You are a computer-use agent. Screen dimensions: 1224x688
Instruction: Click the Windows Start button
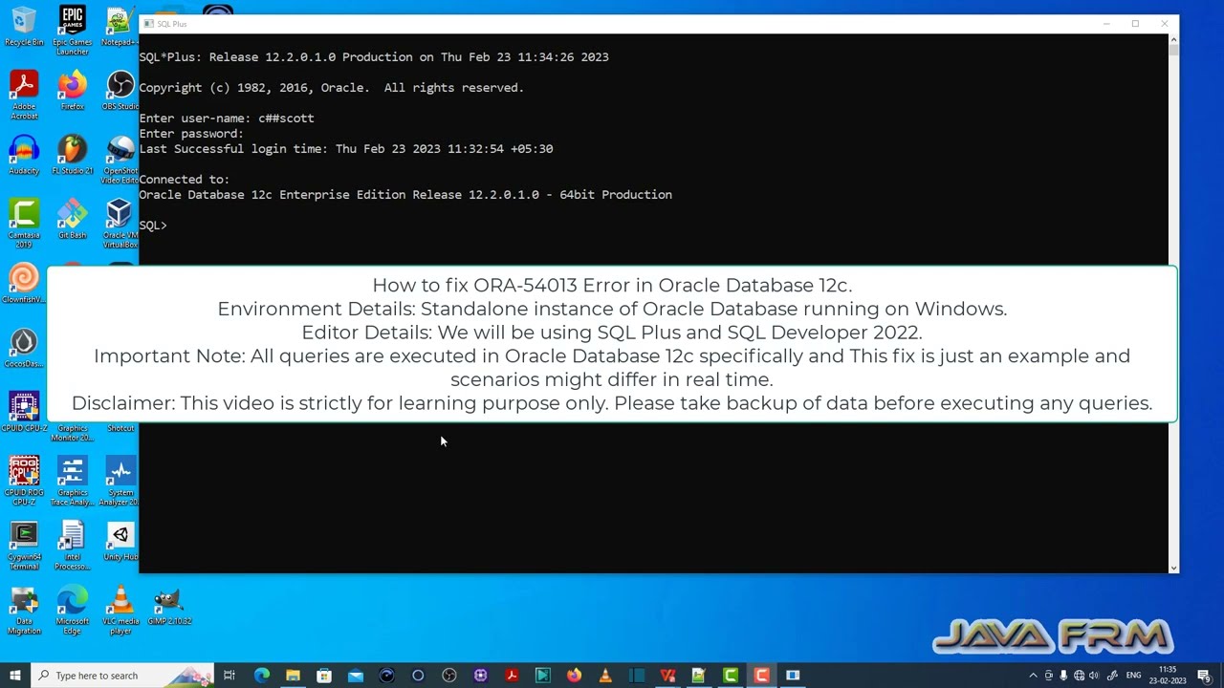click(x=14, y=676)
